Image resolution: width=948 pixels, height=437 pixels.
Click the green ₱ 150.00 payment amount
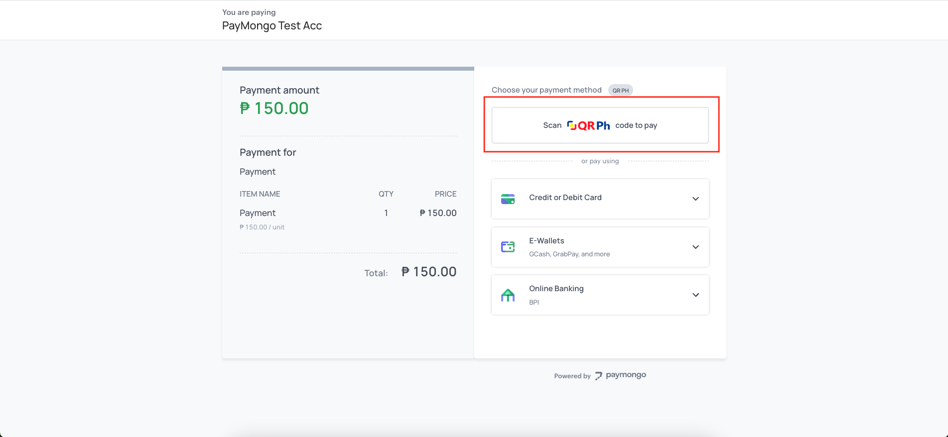coord(274,109)
